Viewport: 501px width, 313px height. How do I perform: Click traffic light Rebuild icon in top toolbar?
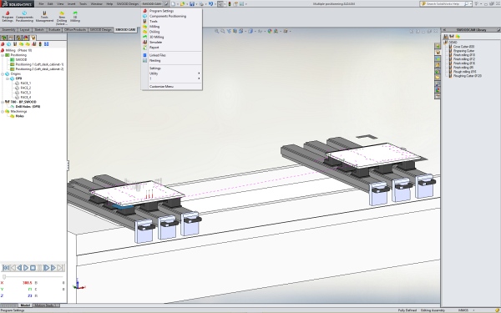click(x=230, y=4)
